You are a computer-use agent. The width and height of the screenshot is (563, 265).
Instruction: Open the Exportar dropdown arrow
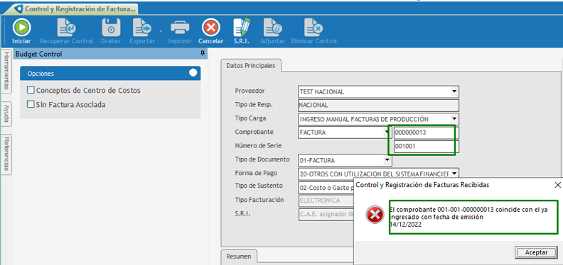point(161,31)
